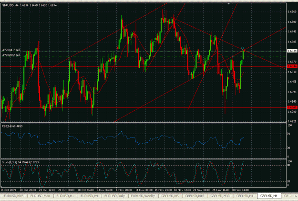Select the GBPUSD,M30 chart tab
The width and height of the screenshot is (298, 201).
pos(220,196)
